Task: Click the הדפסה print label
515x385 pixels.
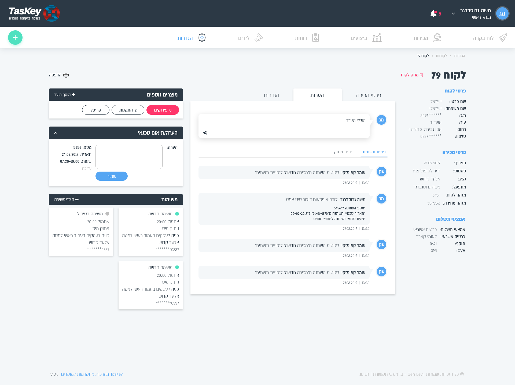Action: pos(55,75)
